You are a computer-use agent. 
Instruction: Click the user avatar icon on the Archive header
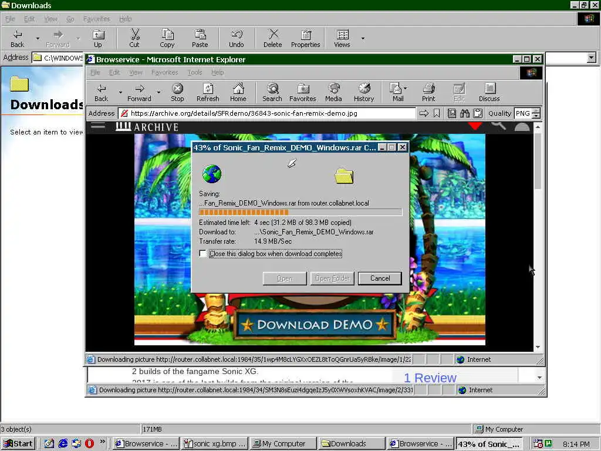tap(522, 127)
